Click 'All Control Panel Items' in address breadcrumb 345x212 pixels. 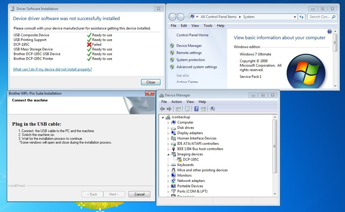point(218,17)
